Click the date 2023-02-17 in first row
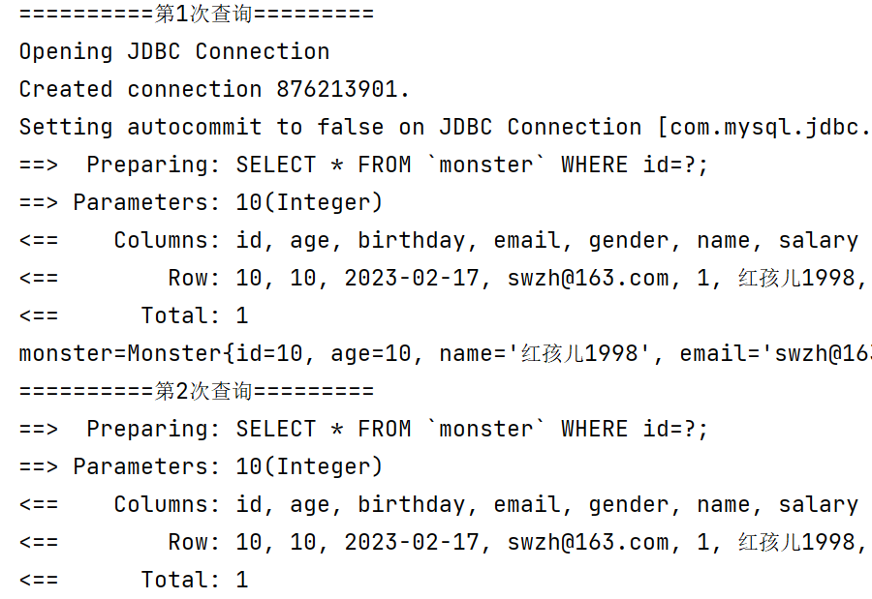Image resolution: width=872 pixels, height=599 pixels. click(x=412, y=278)
